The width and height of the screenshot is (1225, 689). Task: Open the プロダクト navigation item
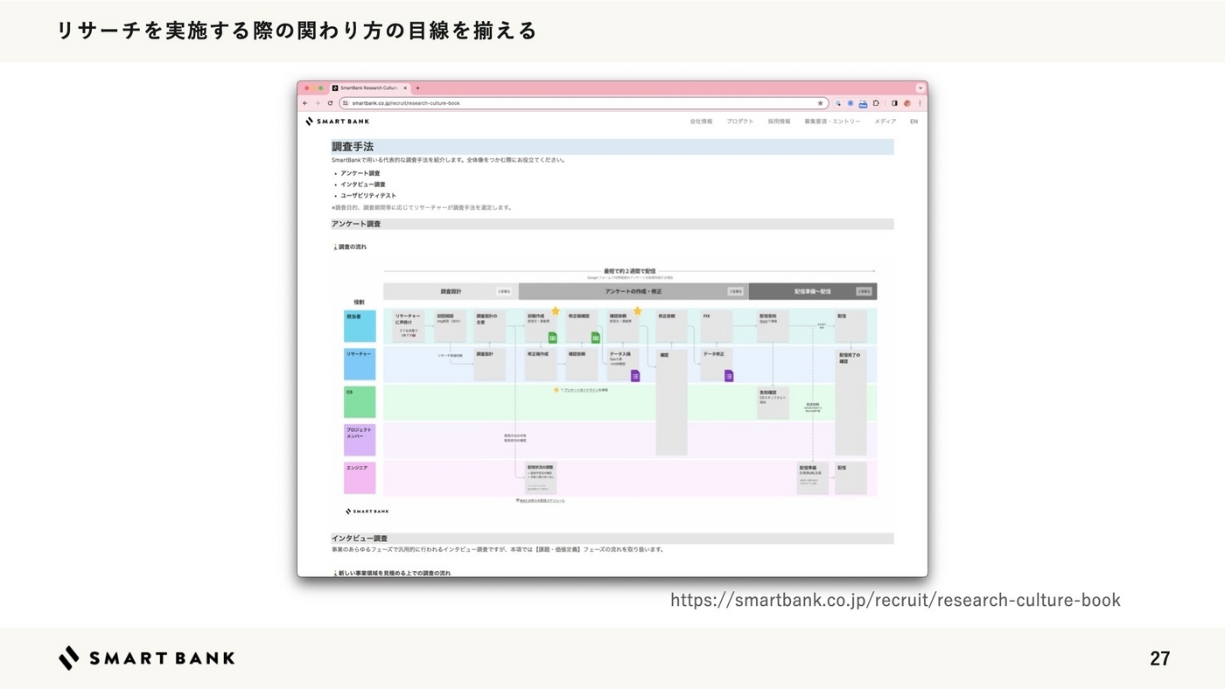739,122
